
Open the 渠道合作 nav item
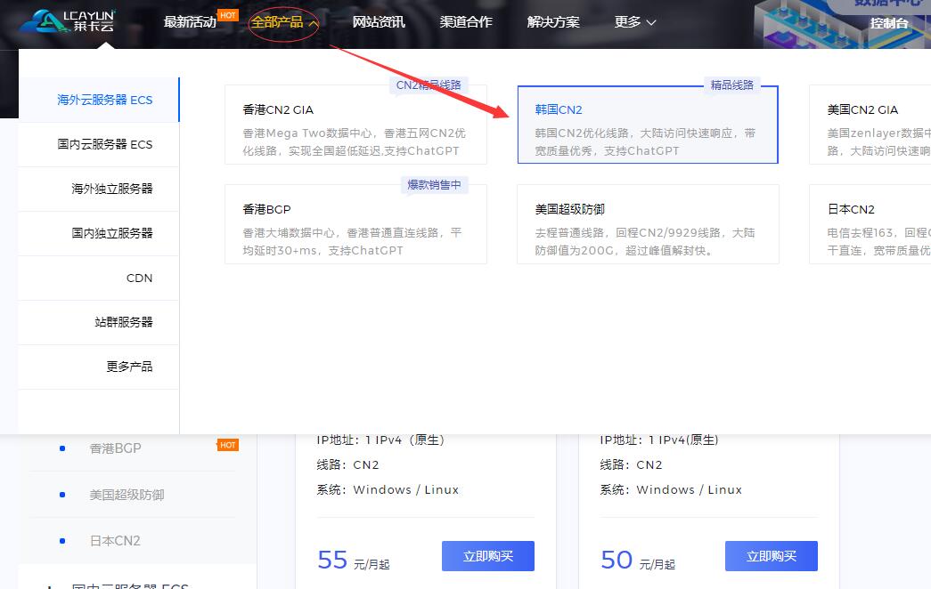tap(466, 22)
